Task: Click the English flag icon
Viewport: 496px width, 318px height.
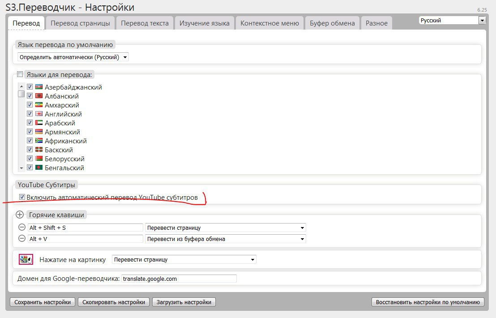Action: point(39,114)
